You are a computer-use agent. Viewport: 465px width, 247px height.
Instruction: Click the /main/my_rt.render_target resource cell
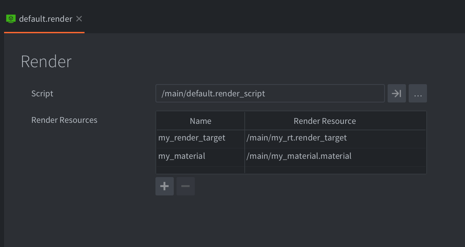[296, 138]
